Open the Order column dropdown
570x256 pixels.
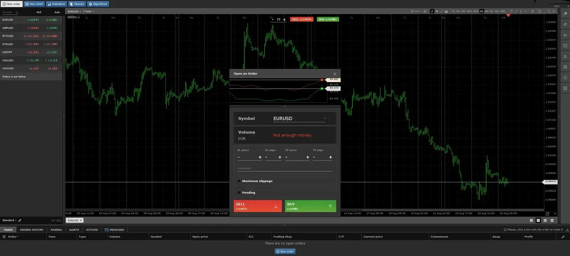(13, 237)
